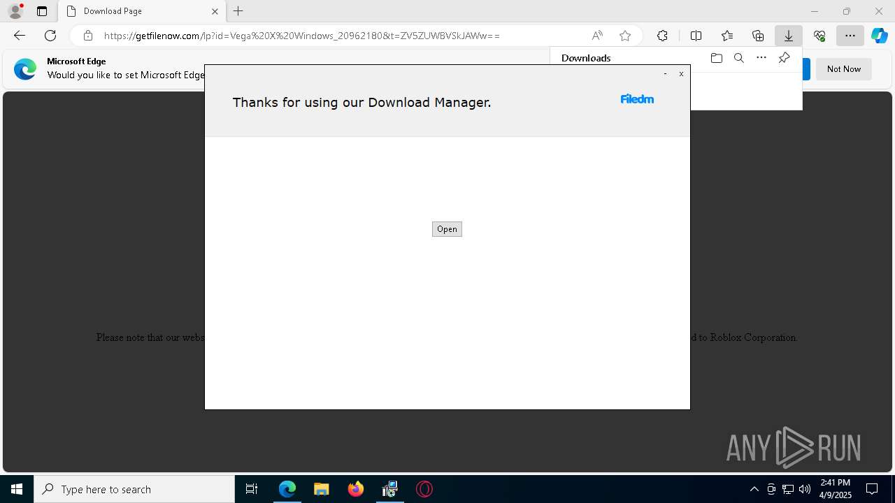Open File Explorer from taskbar

coord(322,489)
